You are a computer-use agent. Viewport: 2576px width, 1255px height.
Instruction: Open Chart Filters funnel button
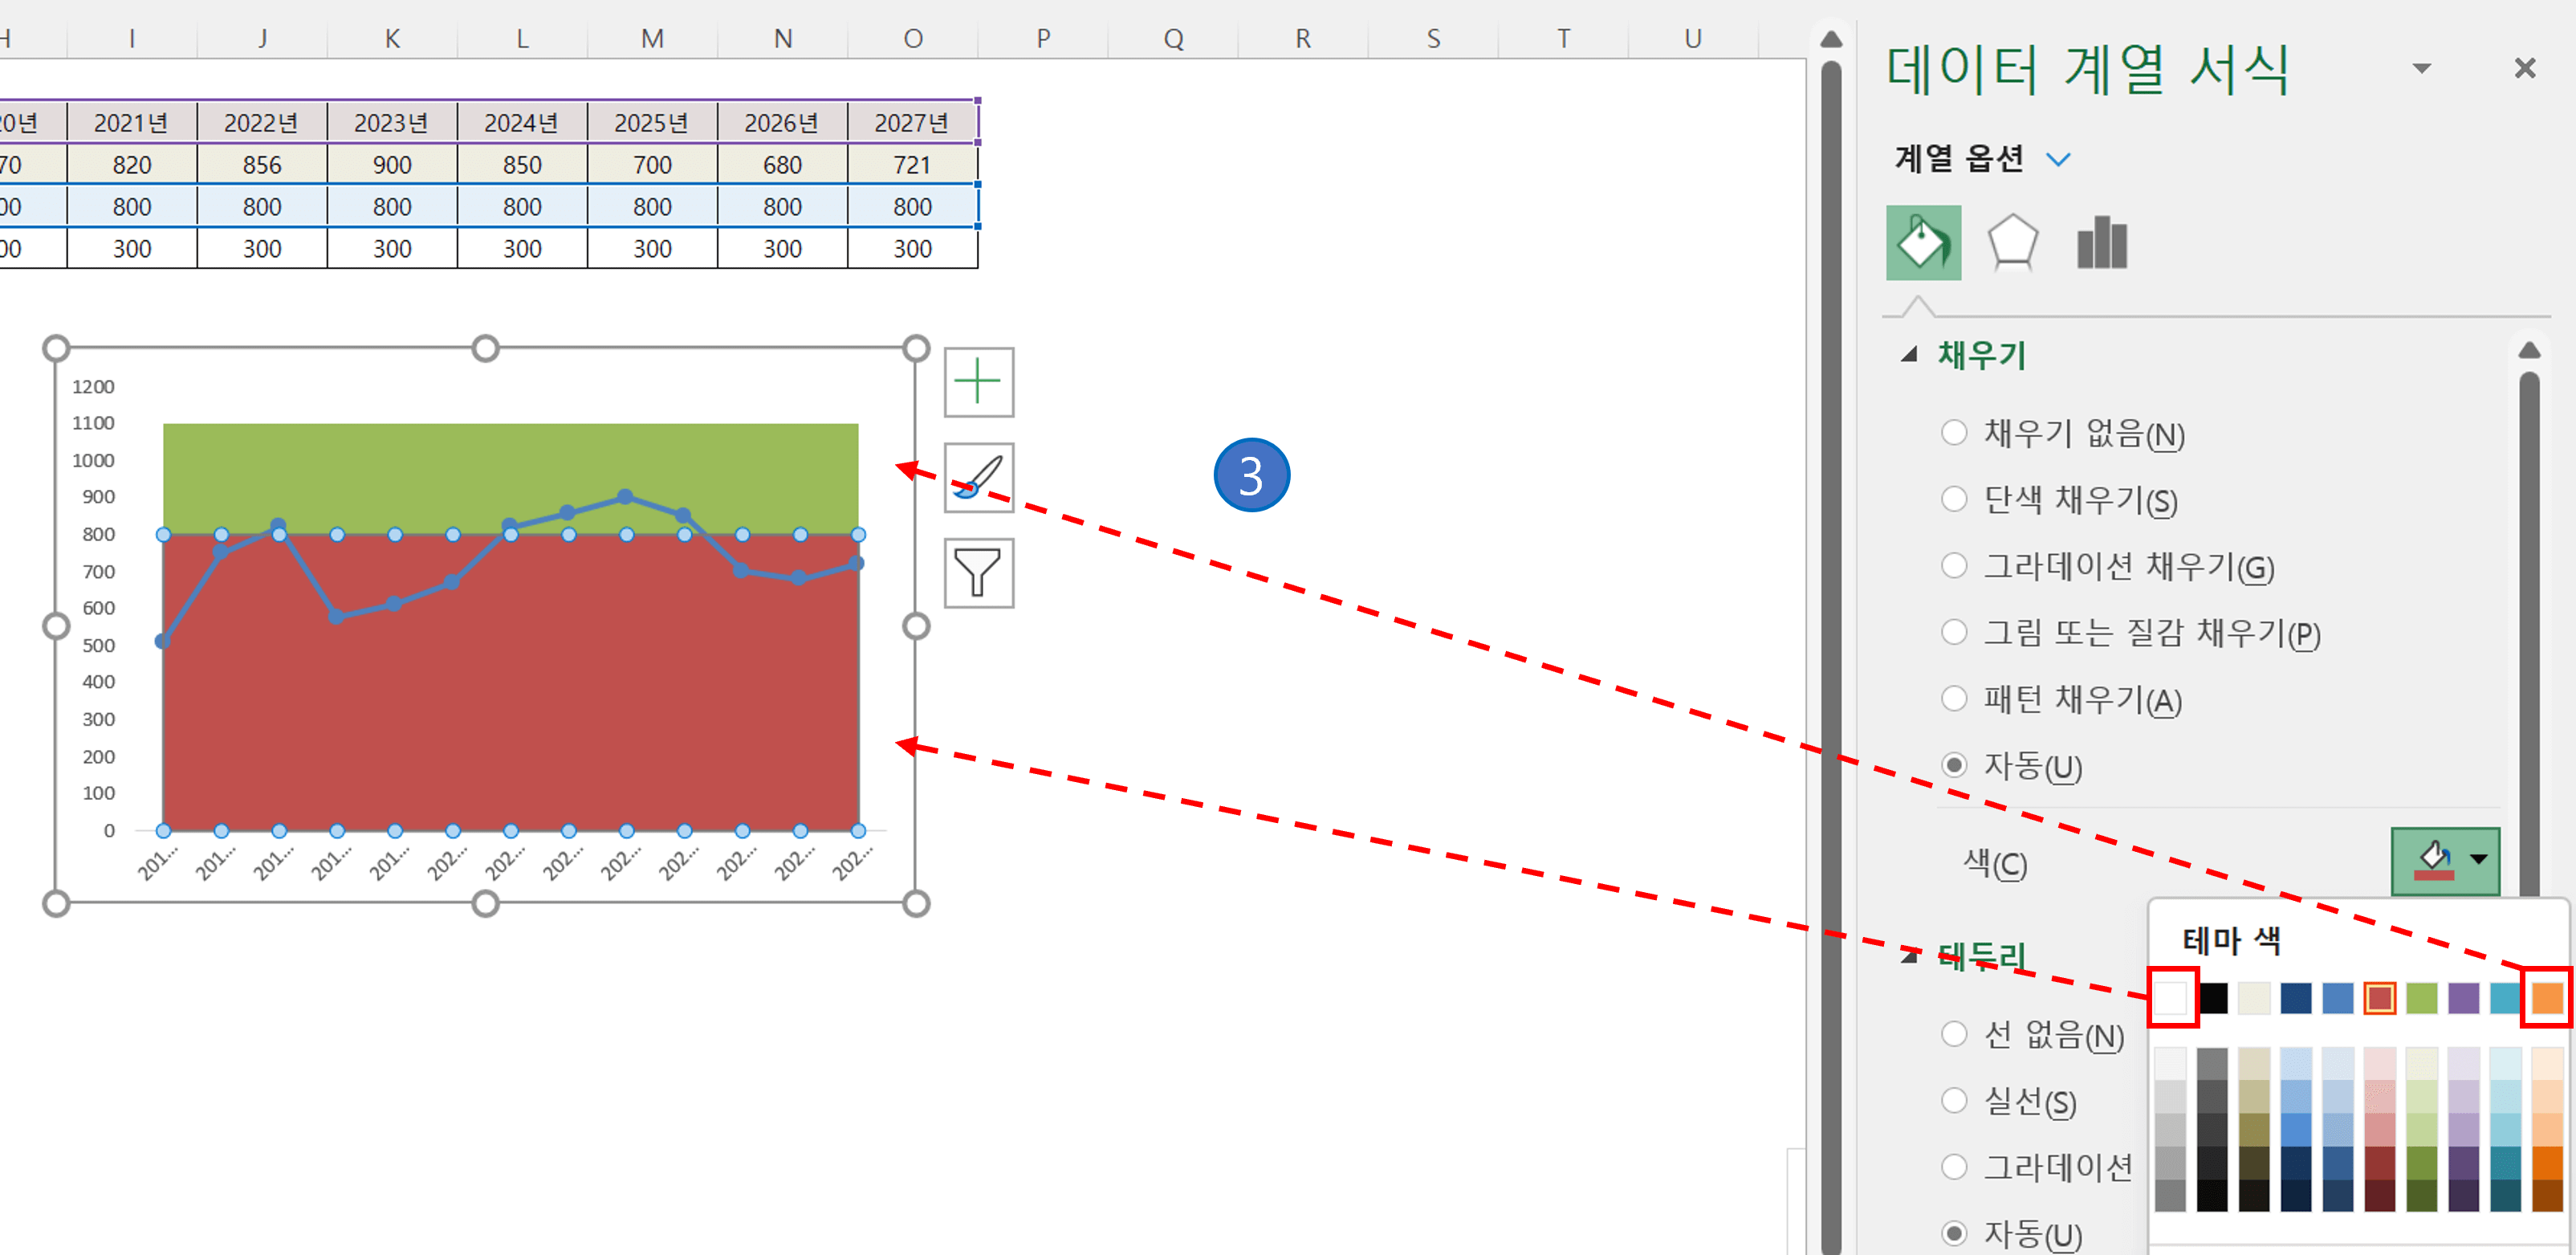click(978, 573)
